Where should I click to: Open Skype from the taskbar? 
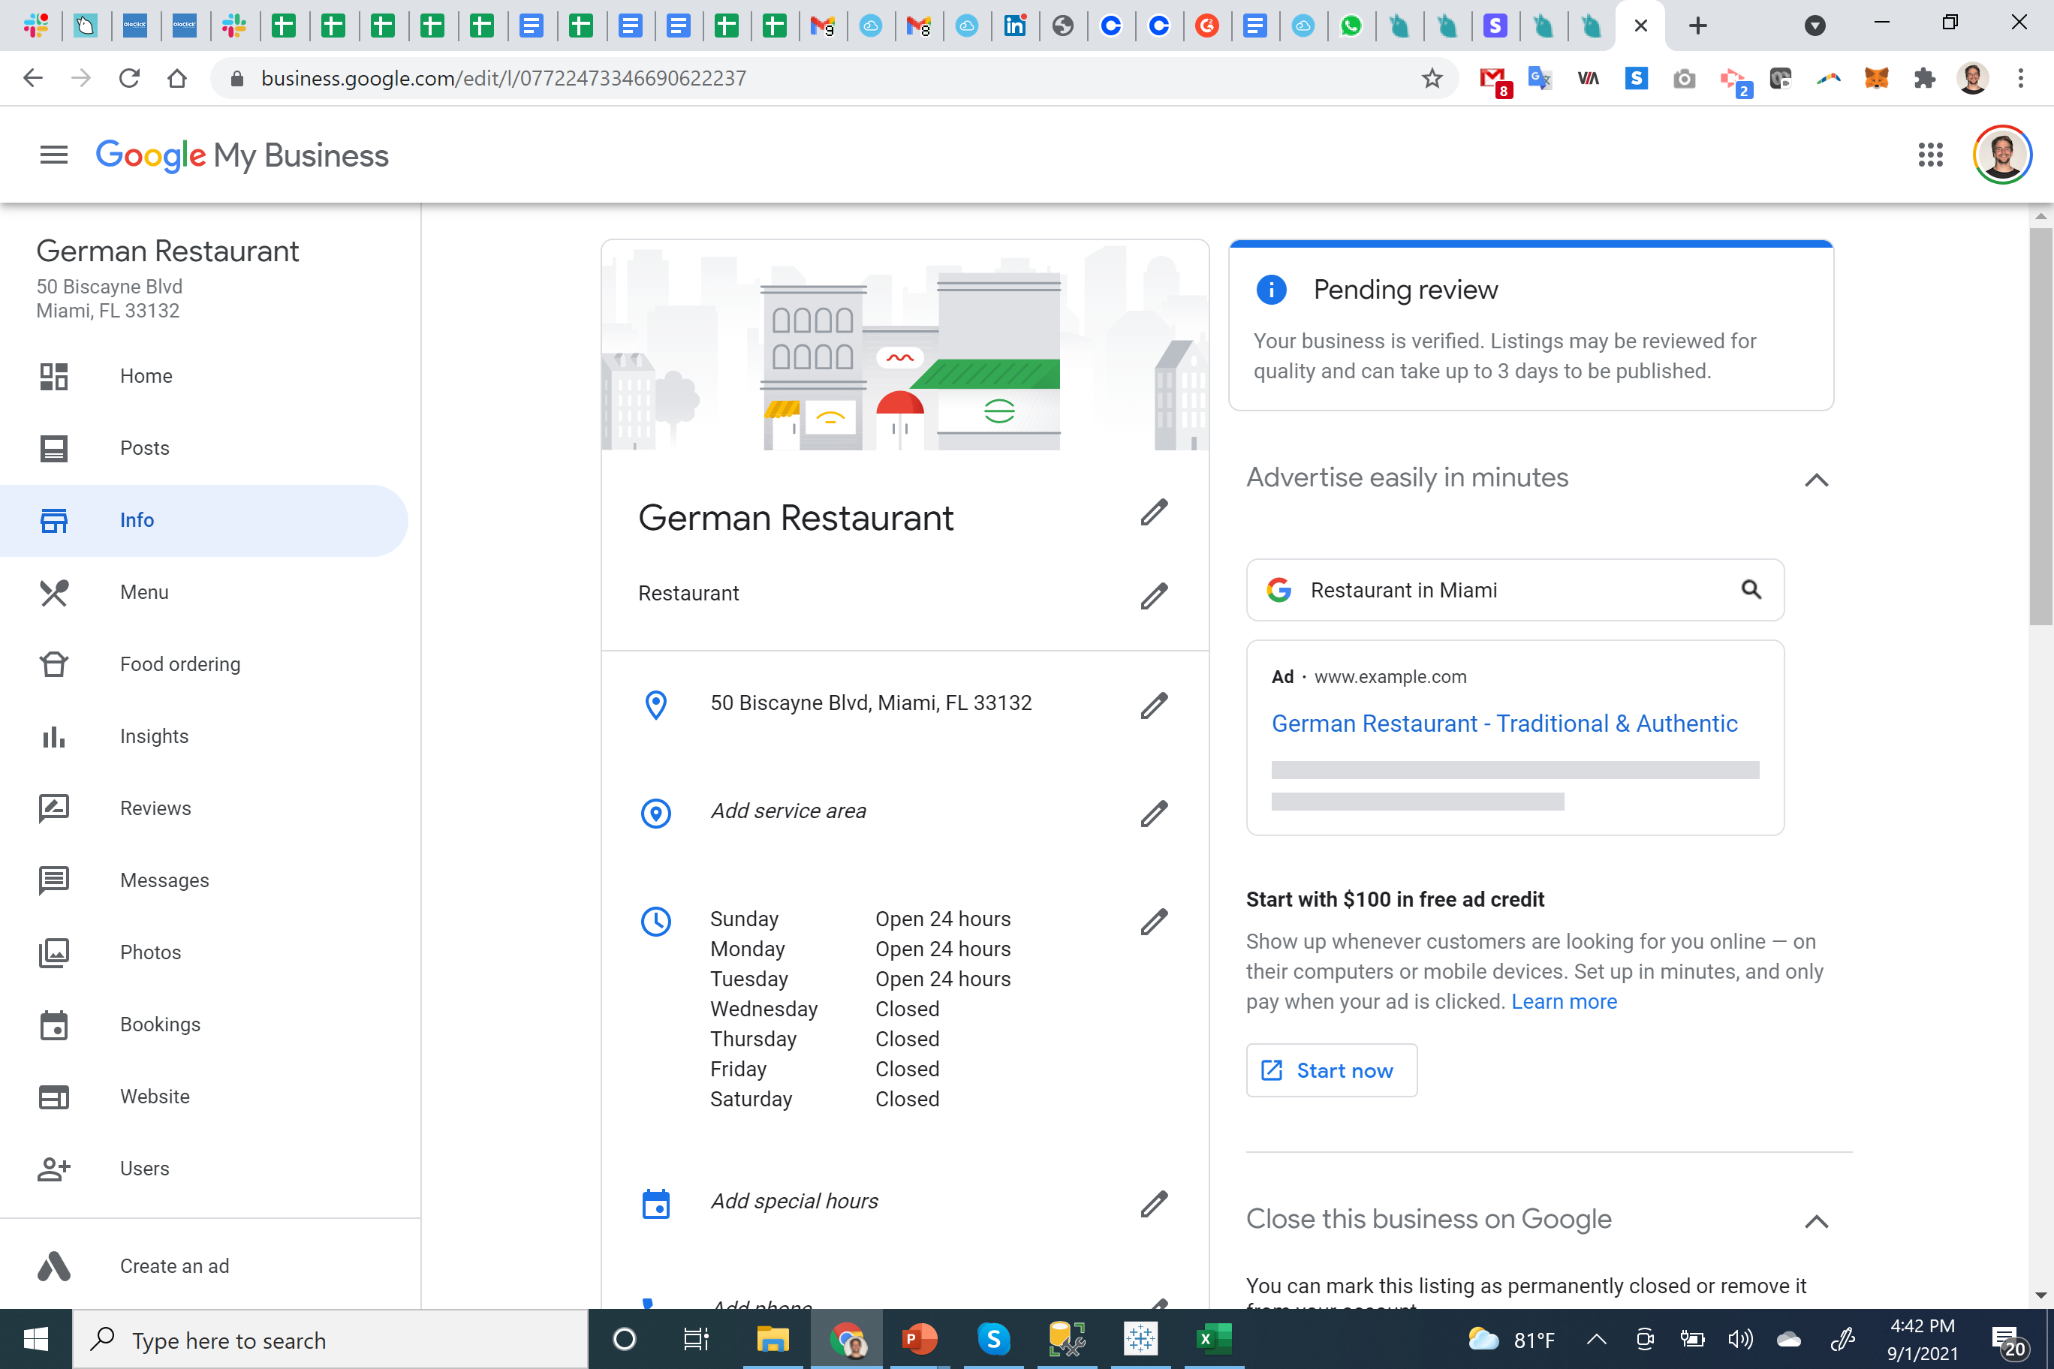tap(993, 1339)
